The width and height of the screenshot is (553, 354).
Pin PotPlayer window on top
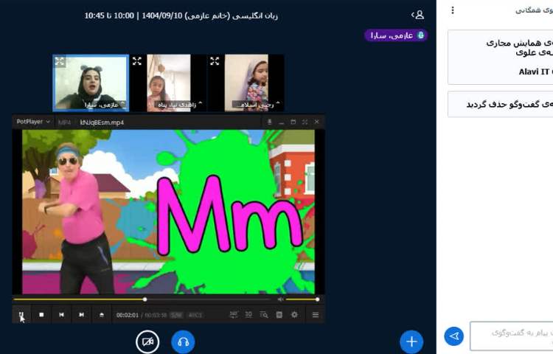269,122
